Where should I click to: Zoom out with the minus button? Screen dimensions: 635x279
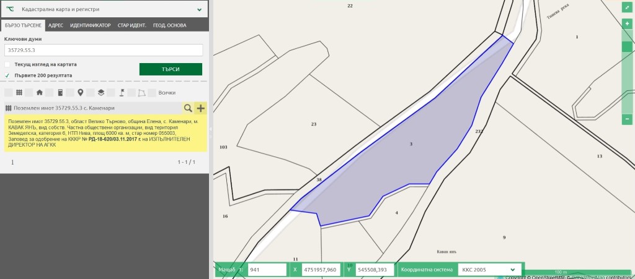pyautogui.click(x=627, y=118)
